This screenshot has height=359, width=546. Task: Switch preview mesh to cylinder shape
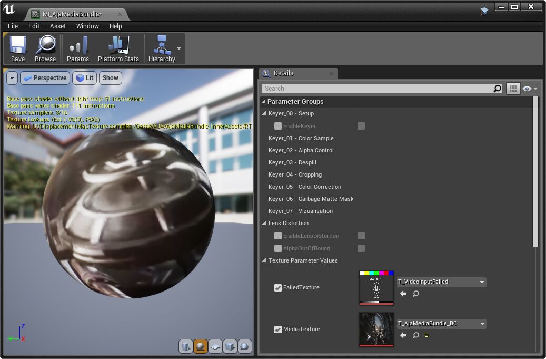(x=186, y=346)
